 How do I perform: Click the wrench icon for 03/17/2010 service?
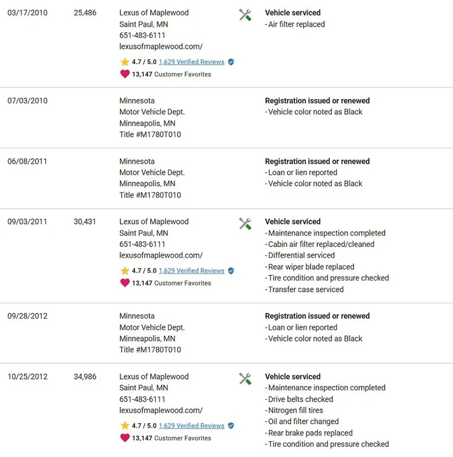245,15
